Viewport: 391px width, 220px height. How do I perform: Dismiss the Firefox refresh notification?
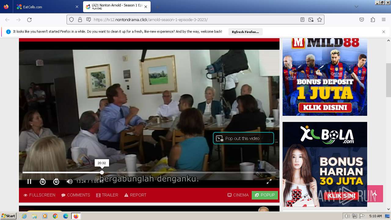pyautogui.click(x=384, y=32)
